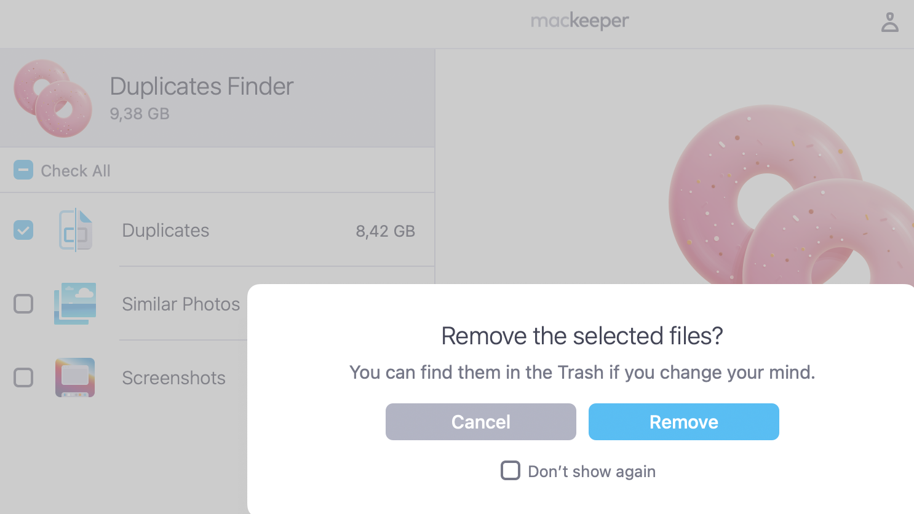Enable the Similar Photos checkbox
This screenshot has height=514, width=914.
coord(23,303)
